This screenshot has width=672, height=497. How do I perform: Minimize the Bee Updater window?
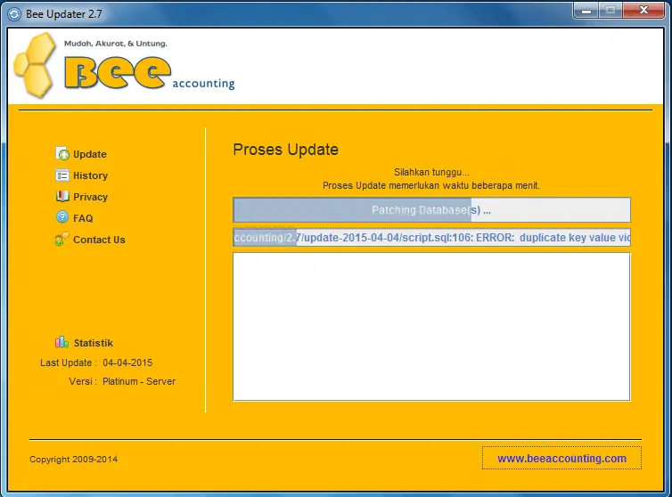click(x=586, y=11)
